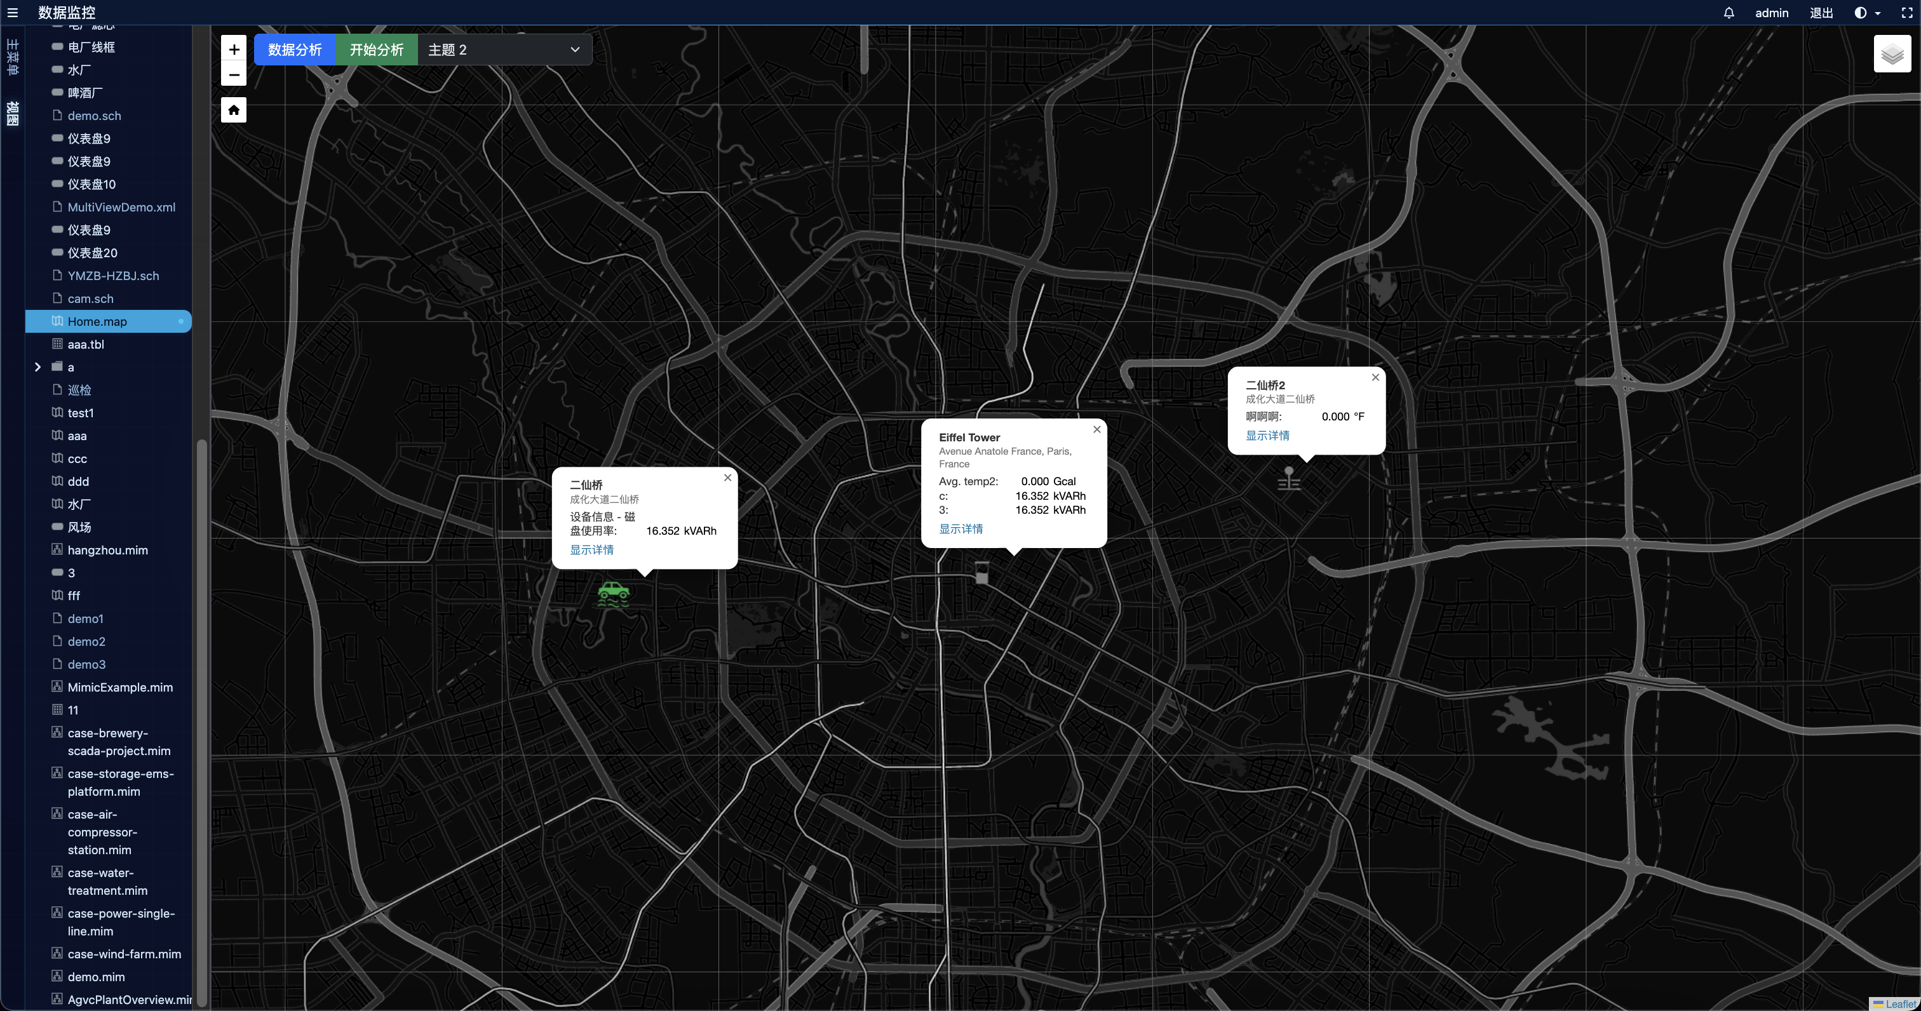Open the 主题 2 dropdown

(x=504, y=49)
